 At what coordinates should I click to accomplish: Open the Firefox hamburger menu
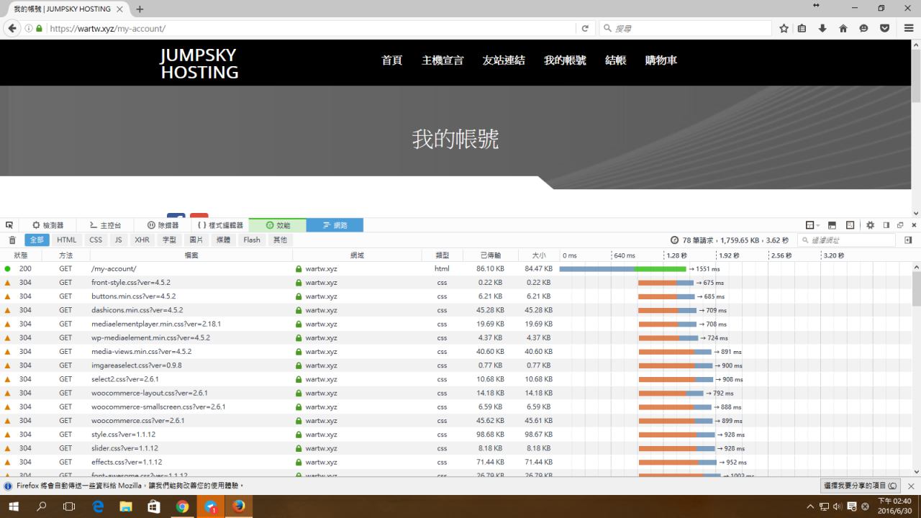[908, 29]
